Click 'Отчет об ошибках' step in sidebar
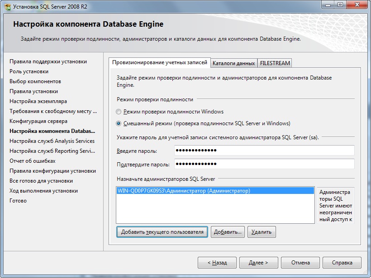The width and height of the screenshot is (371, 278). 33,161
